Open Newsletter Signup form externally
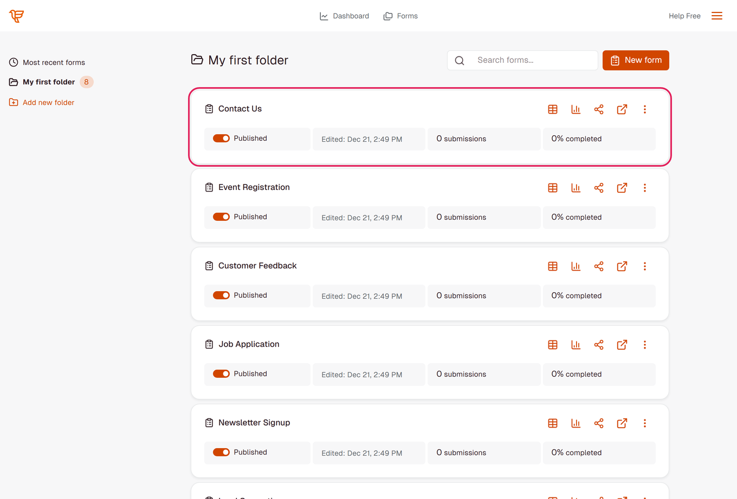The width and height of the screenshot is (737, 499). (622, 423)
